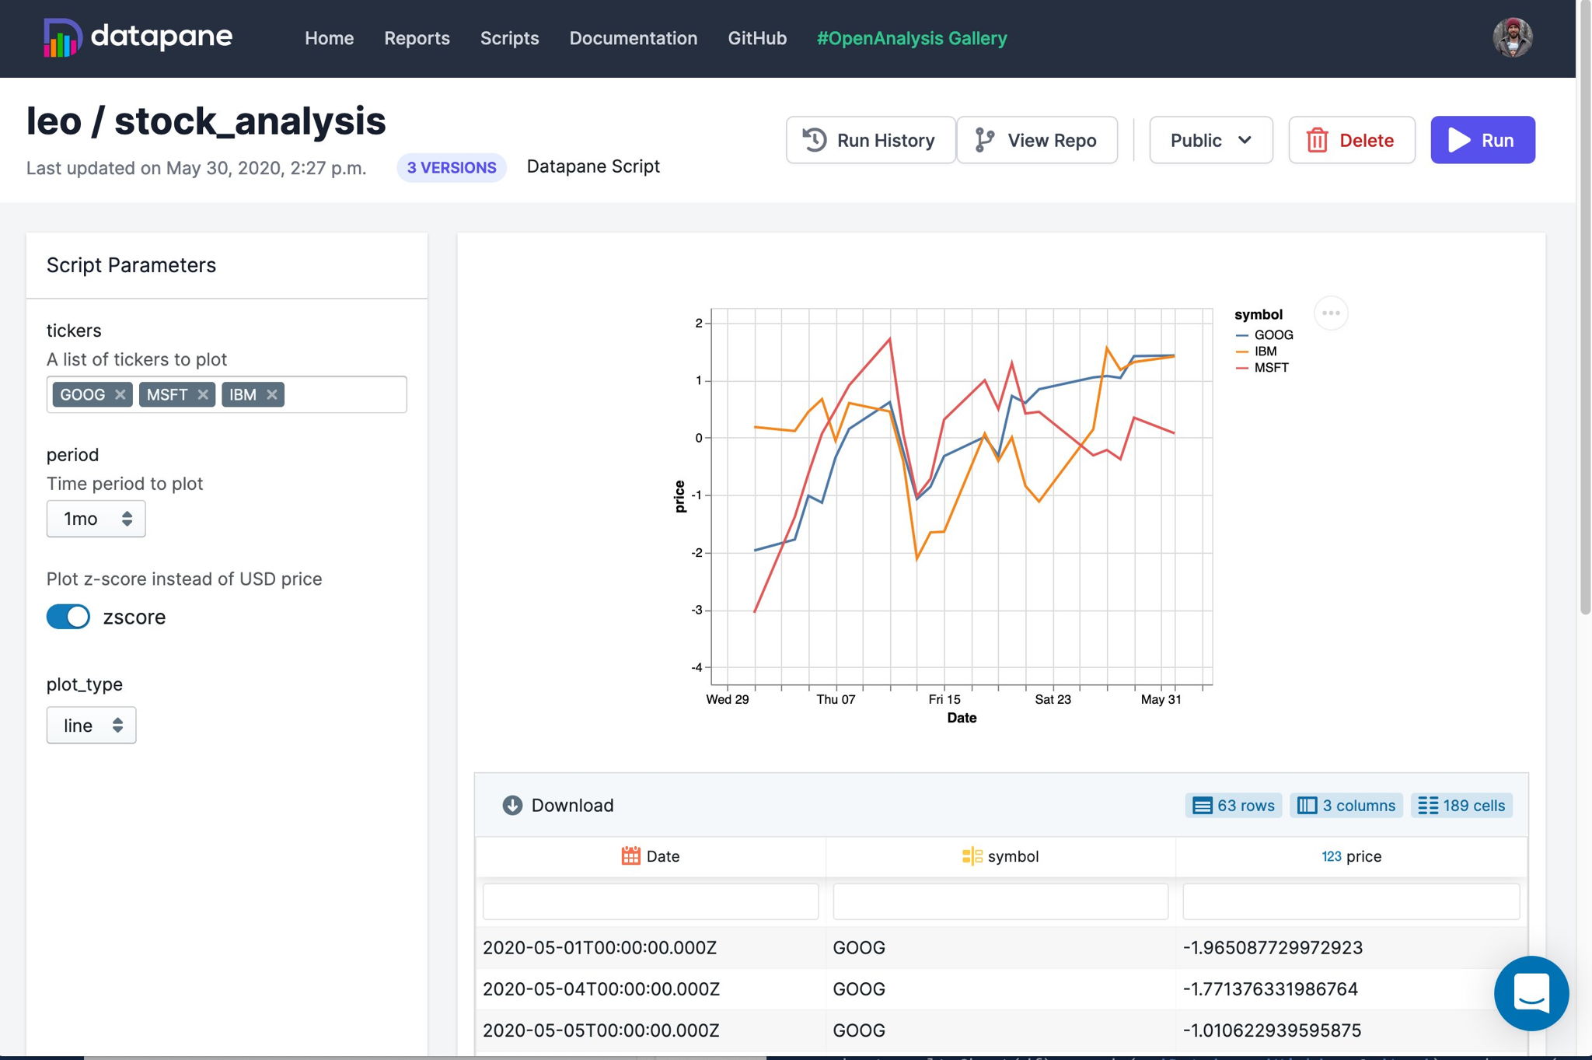1592x1060 pixels.
Task: Select price cell -1.771376331986764
Action: (1351, 988)
